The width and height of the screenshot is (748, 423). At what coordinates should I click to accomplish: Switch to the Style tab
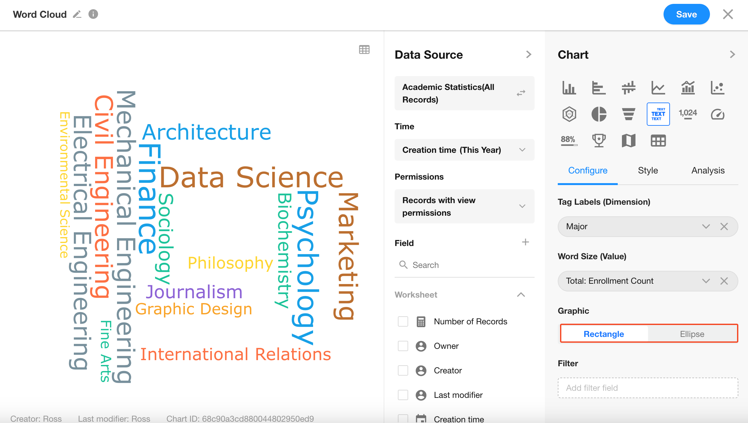648,171
